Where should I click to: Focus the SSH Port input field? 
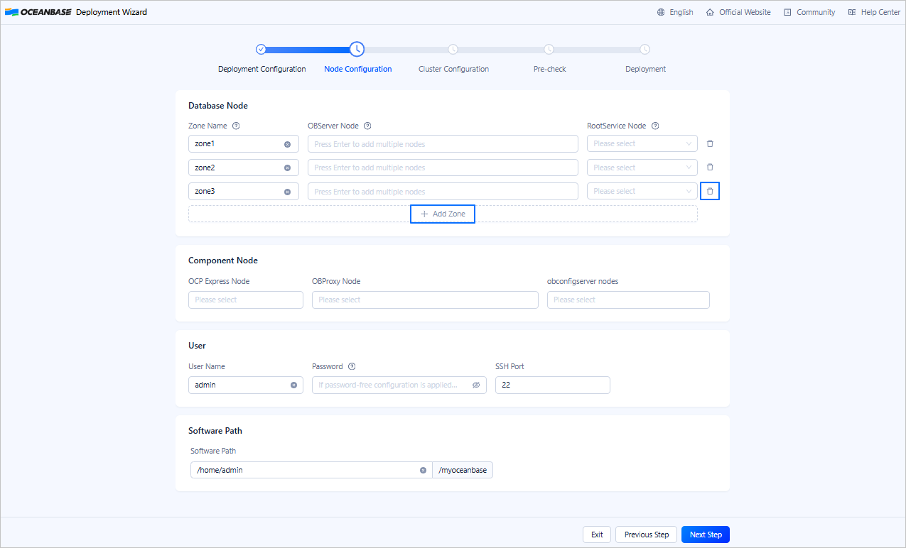pos(552,385)
